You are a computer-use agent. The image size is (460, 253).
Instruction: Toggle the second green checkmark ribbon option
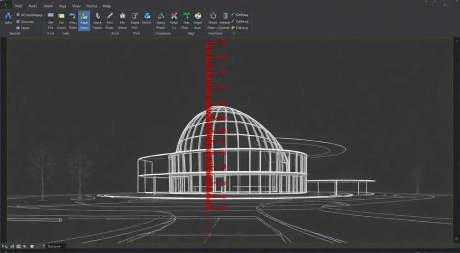coord(240,21)
